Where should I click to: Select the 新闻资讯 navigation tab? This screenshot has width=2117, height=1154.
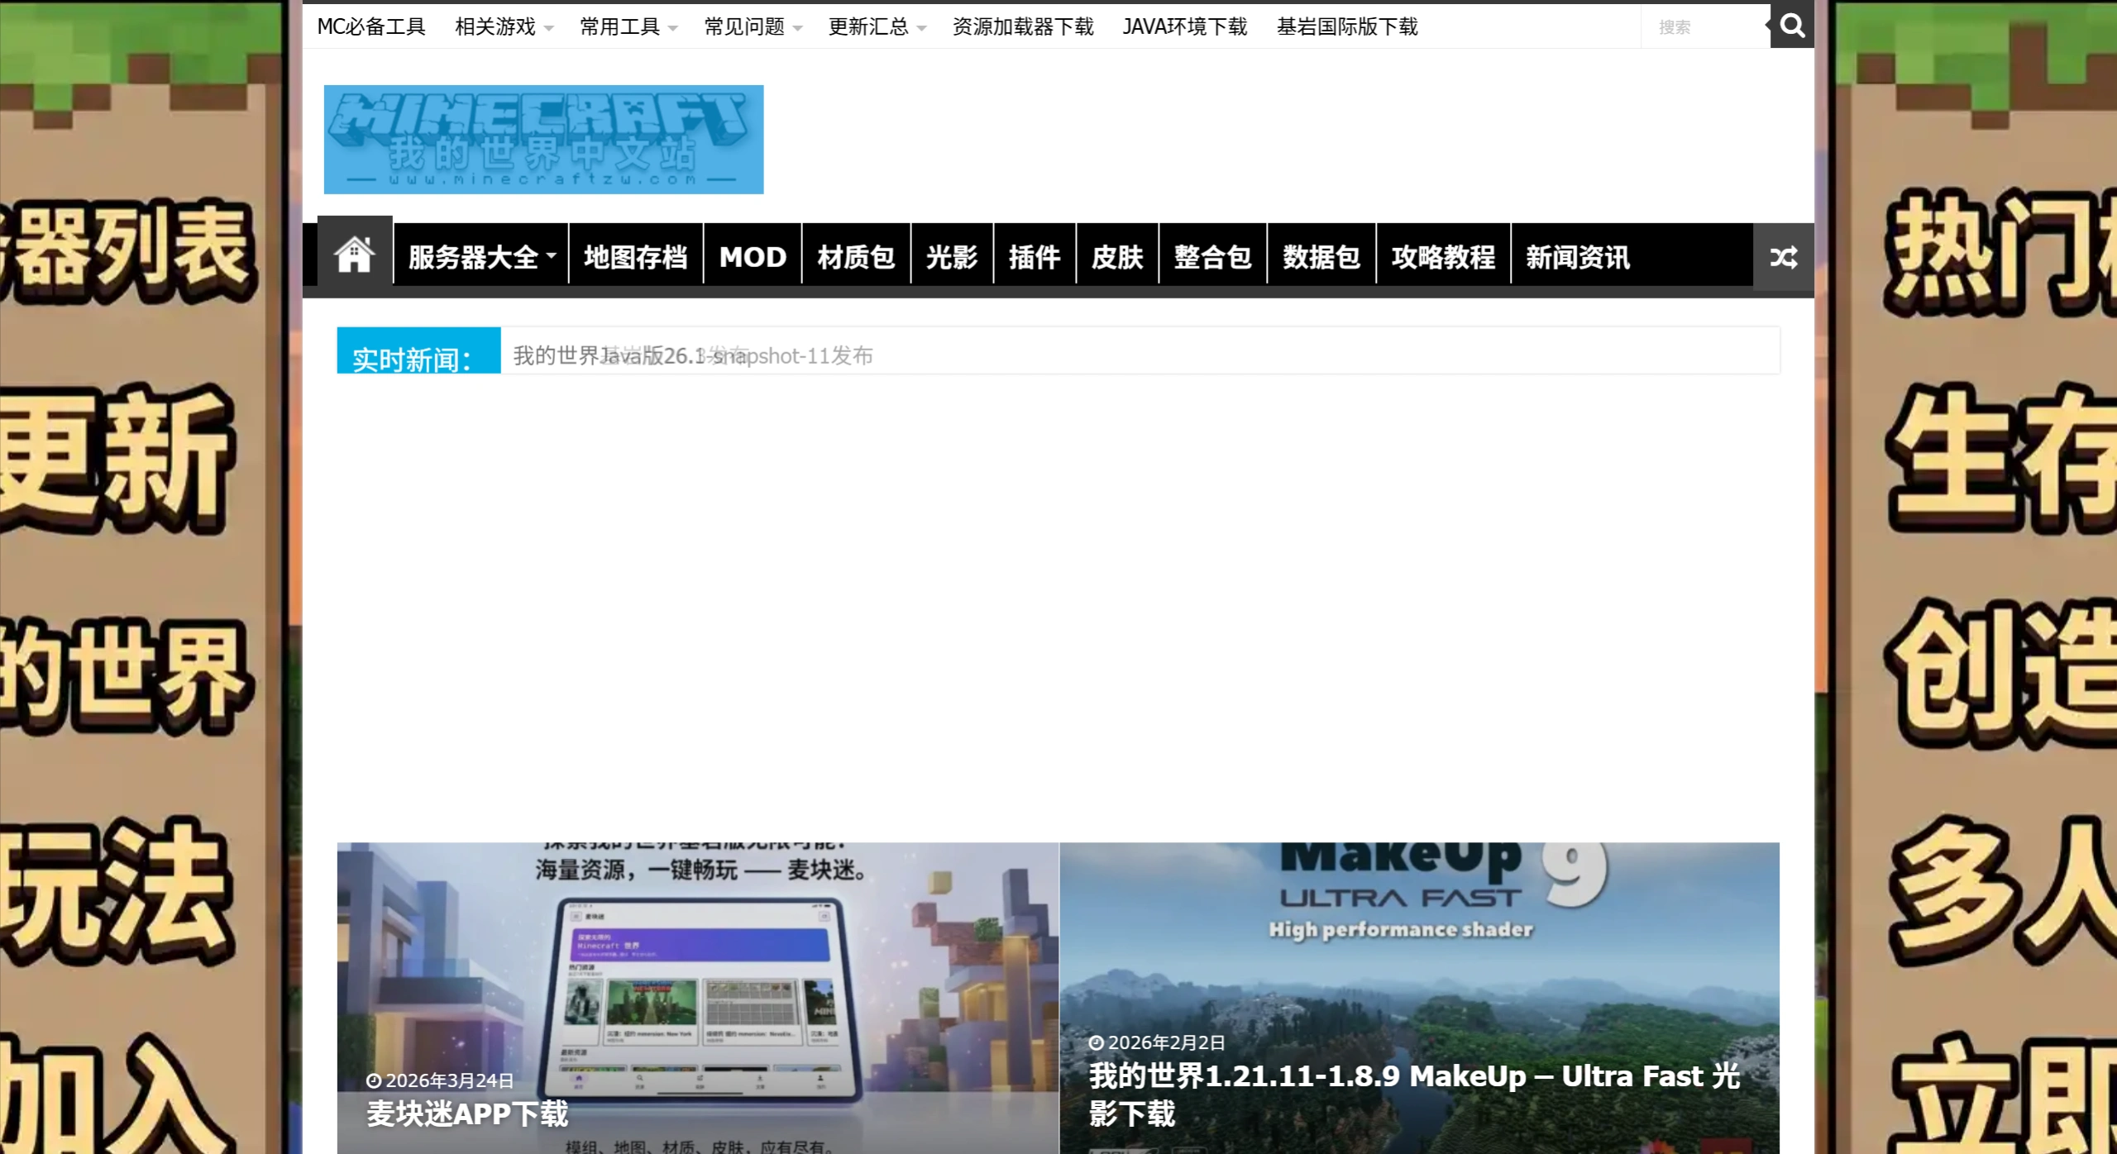point(1578,257)
